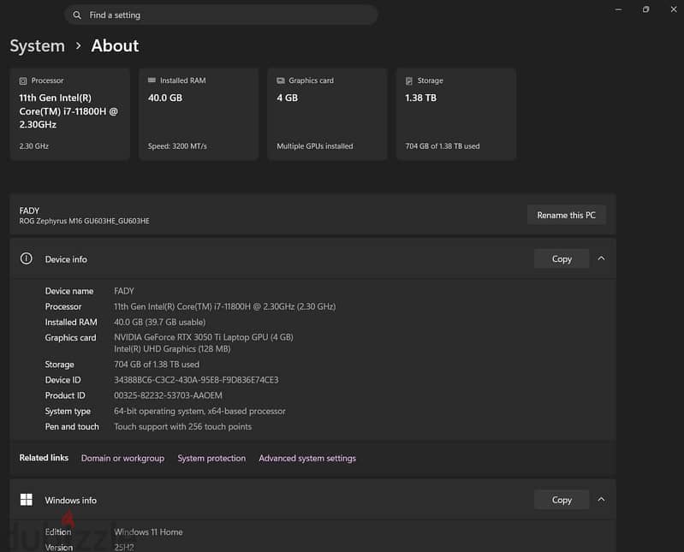Select Multiple GPUs installed text

click(x=314, y=146)
